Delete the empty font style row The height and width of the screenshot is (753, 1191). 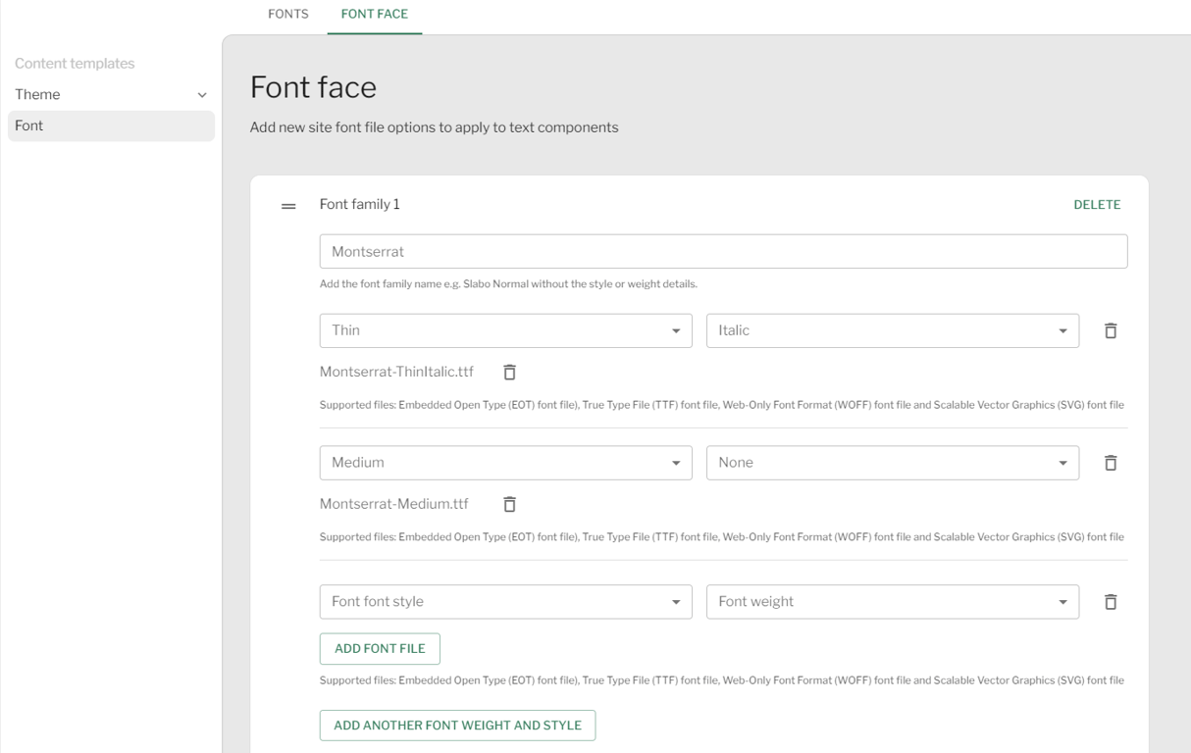(x=1111, y=602)
